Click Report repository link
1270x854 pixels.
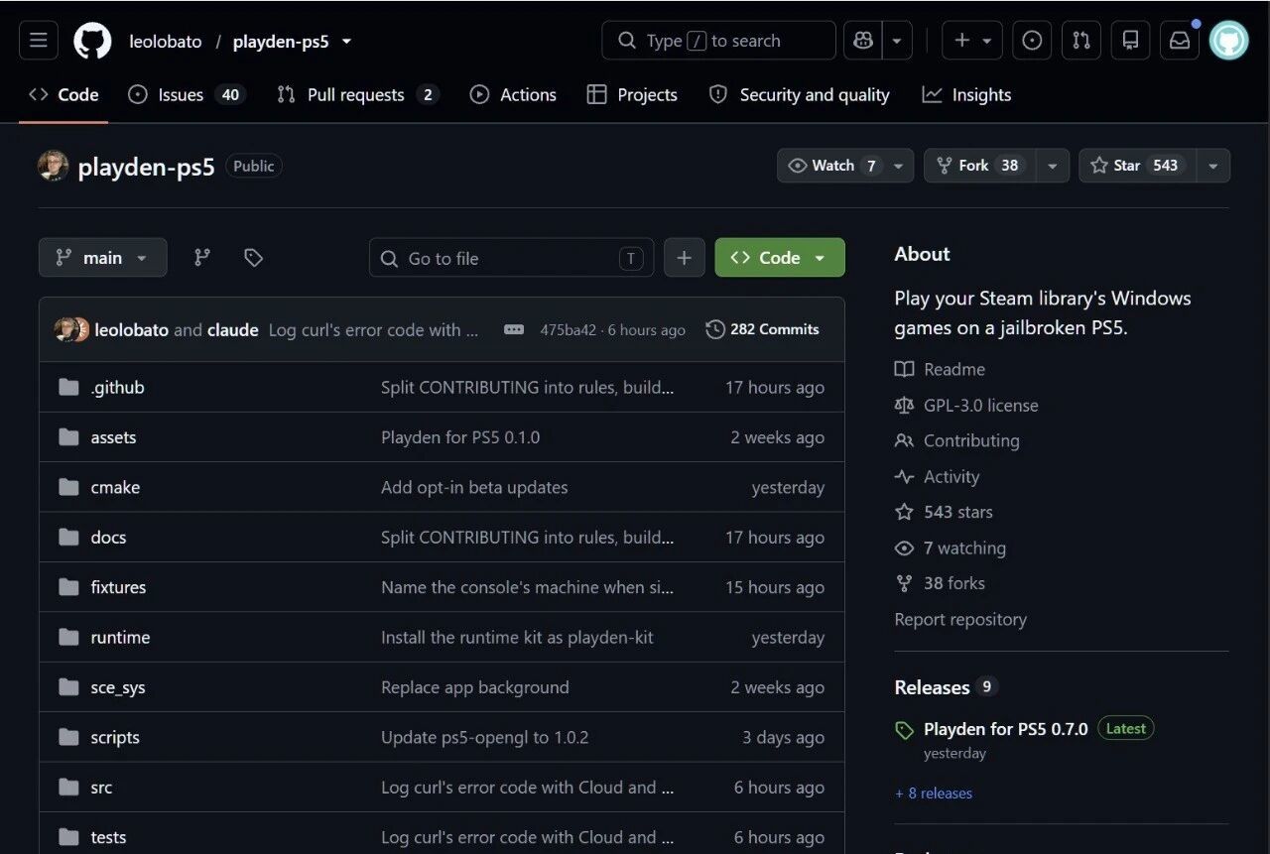click(x=960, y=619)
